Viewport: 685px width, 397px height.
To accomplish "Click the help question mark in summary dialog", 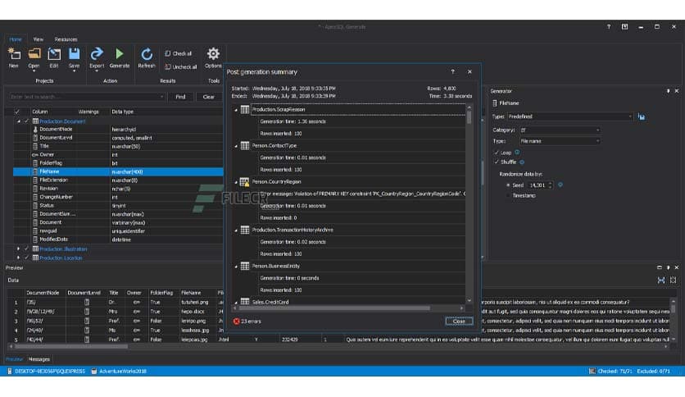I will pos(452,72).
